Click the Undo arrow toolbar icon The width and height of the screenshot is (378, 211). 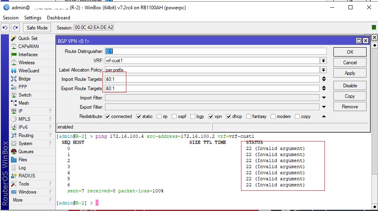(5, 27)
